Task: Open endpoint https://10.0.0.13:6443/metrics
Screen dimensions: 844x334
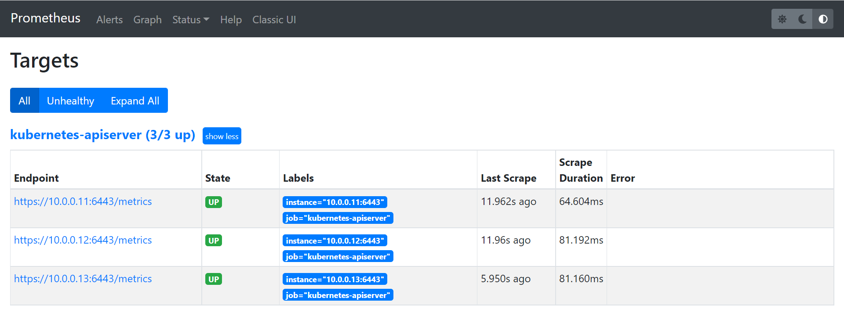Action: click(x=83, y=279)
